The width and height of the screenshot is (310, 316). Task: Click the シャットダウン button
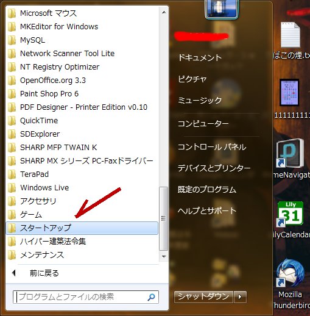point(203,297)
